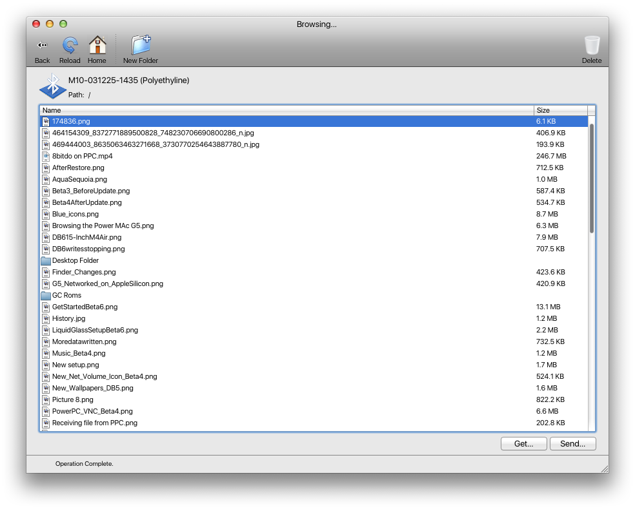Select Finder_Changes.png in the file list
This screenshot has width=635, height=509.
click(x=84, y=272)
